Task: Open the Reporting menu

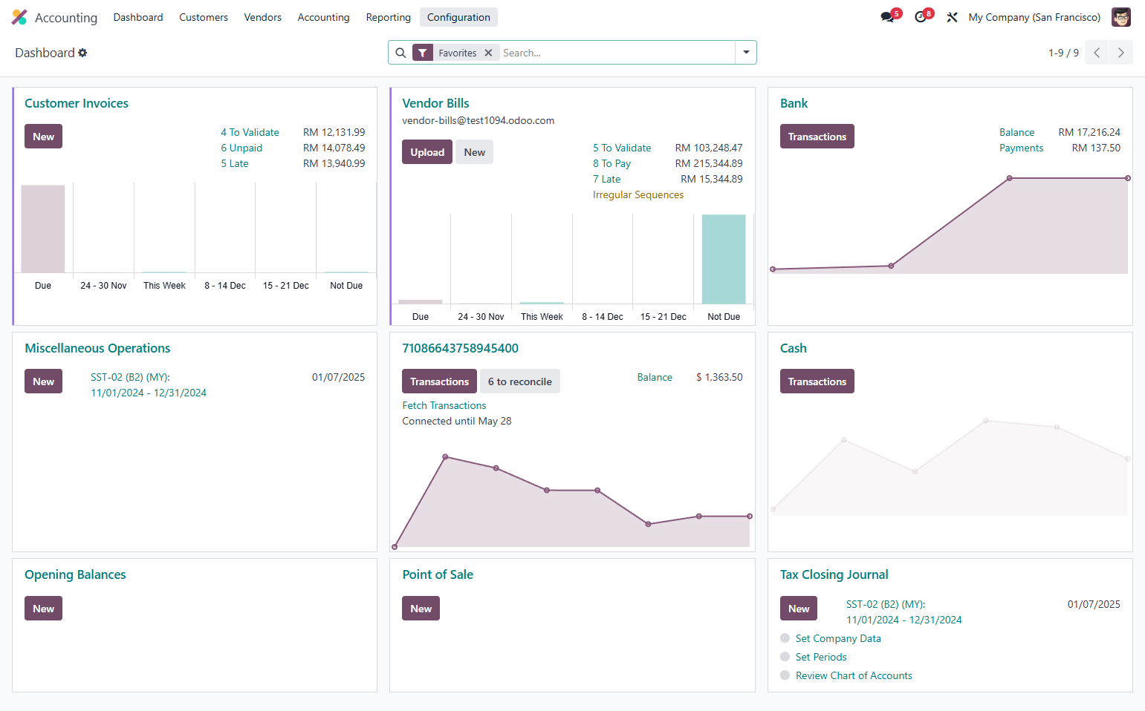Action: pos(389,17)
